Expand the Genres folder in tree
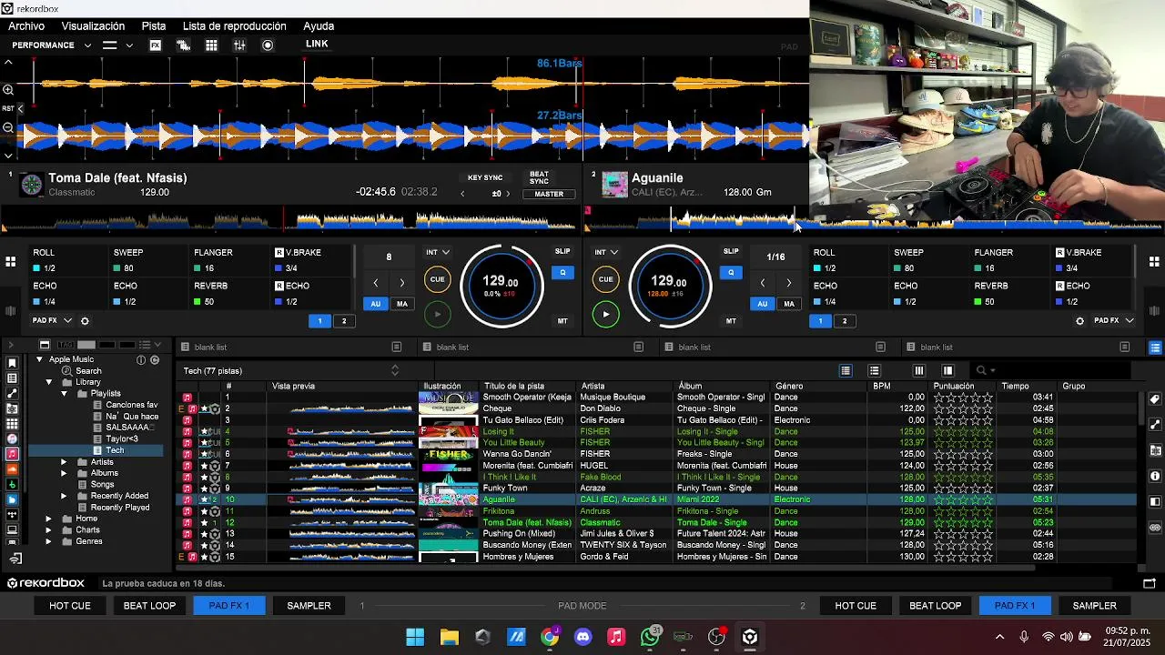This screenshot has height=655, width=1165. (x=48, y=541)
